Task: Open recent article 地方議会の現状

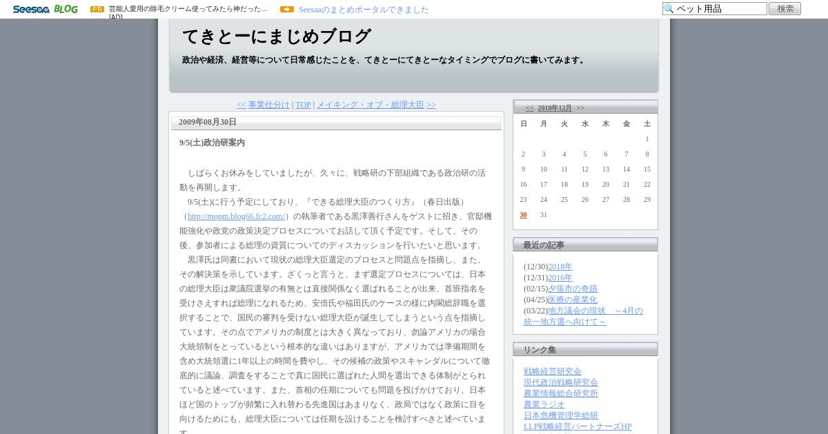Action: 583,316
